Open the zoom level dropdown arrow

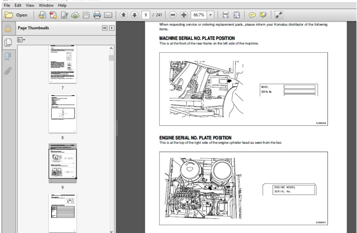tap(210, 15)
